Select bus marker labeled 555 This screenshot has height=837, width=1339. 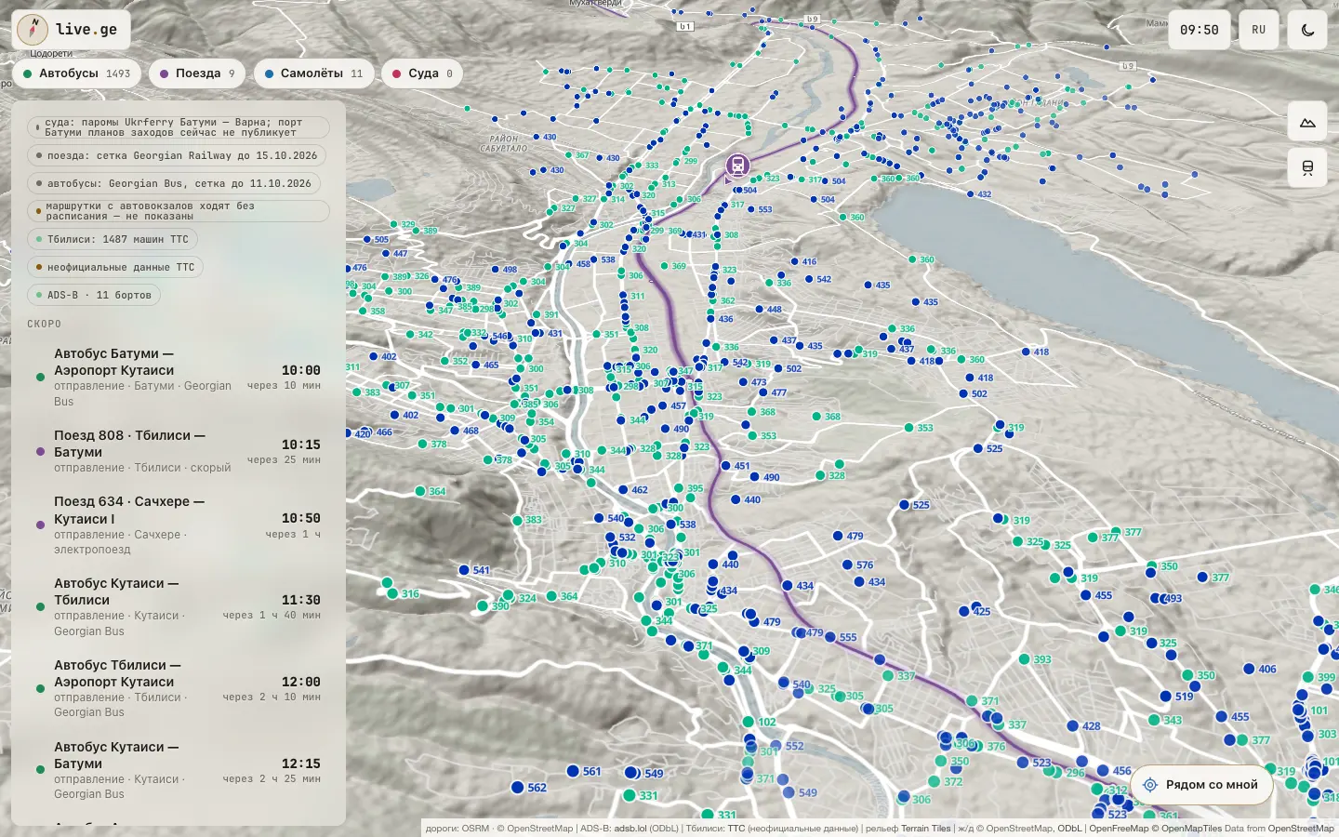click(x=829, y=638)
